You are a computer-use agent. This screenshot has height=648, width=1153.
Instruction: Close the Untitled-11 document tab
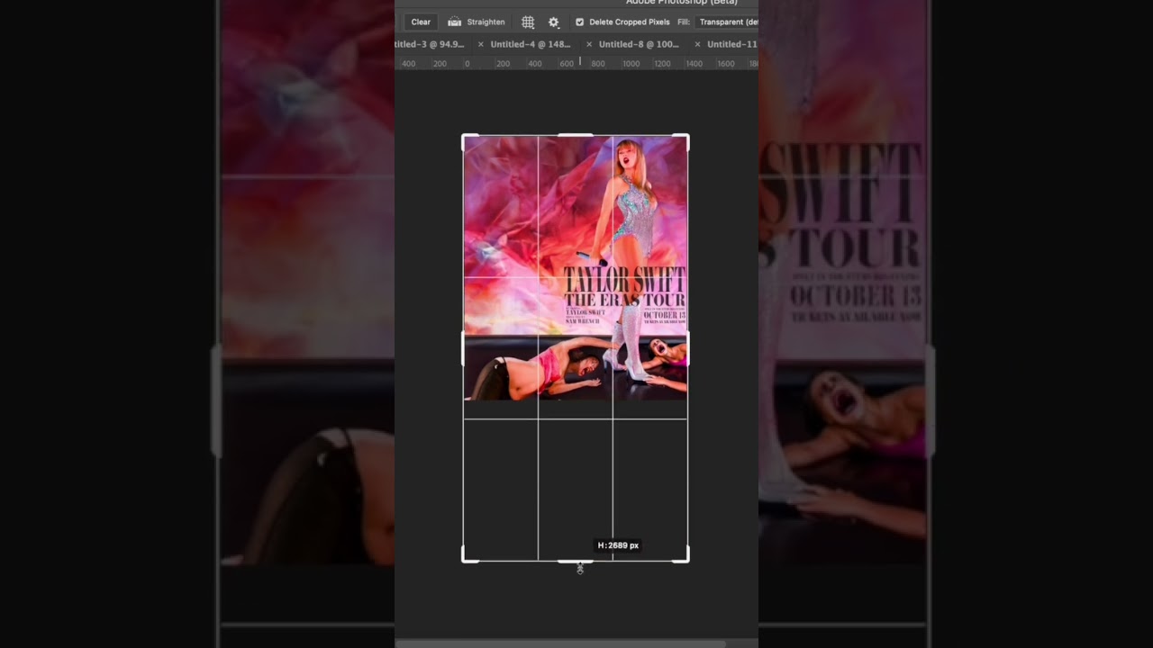(x=697, y=44)
